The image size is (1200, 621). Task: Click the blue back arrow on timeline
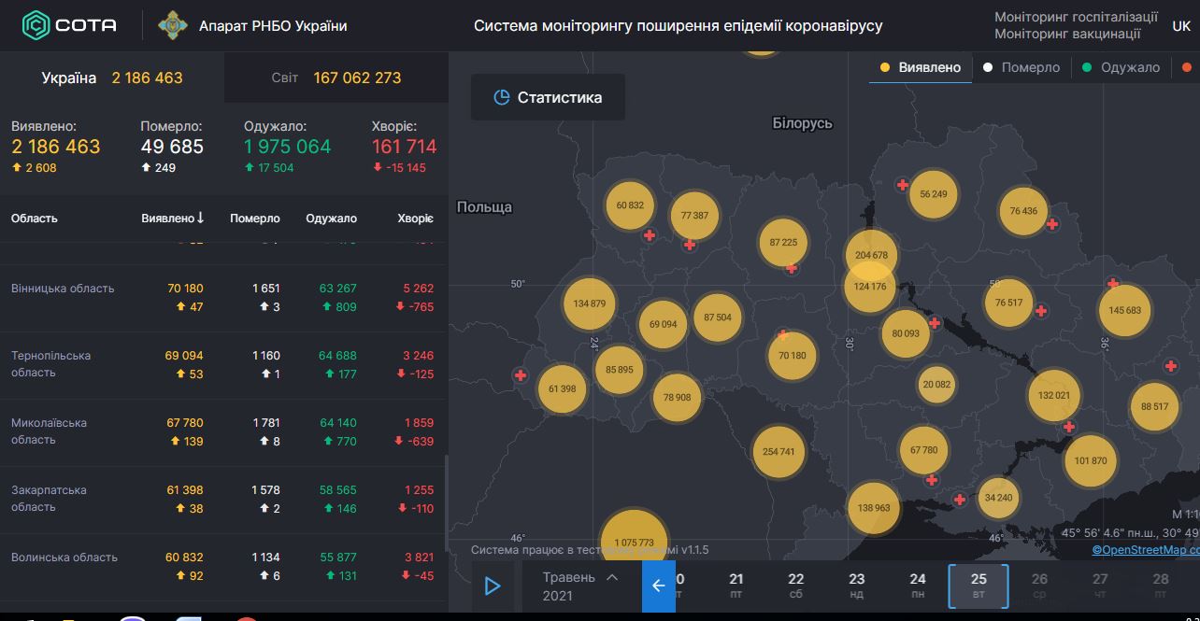658,586
